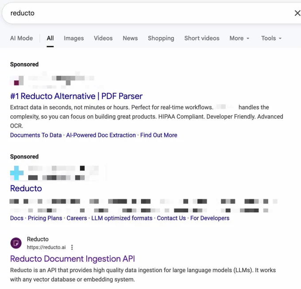
Task: Open the LLM optimized formats sitelink
Action: click(122, 218)
